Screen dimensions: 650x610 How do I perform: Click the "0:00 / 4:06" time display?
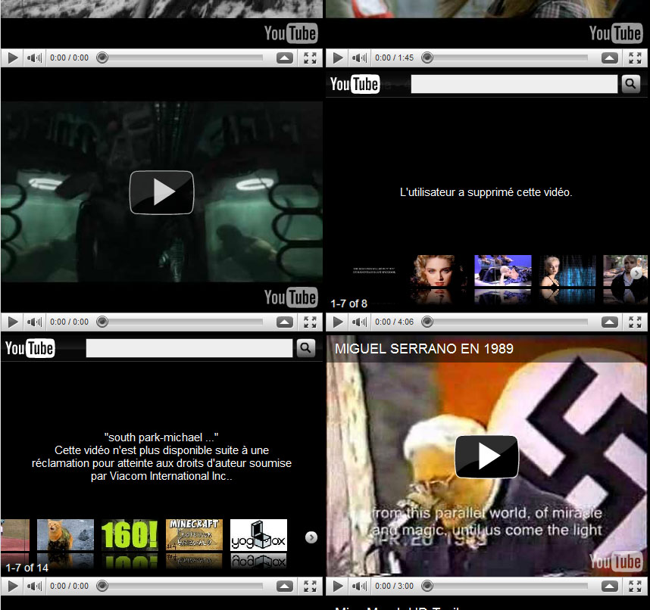point(394,322)
